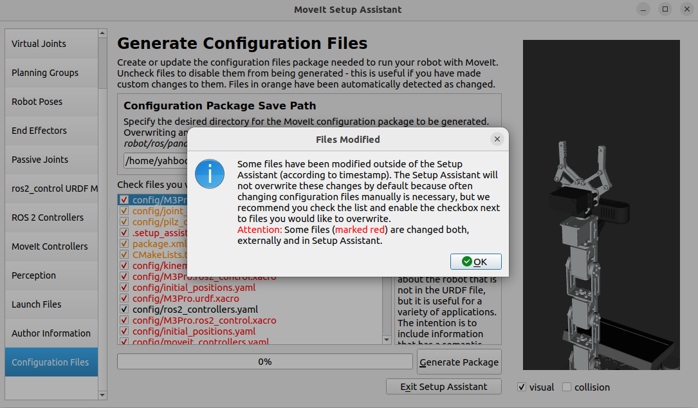Click the blue information icon in the dialog

coord(210,174)
